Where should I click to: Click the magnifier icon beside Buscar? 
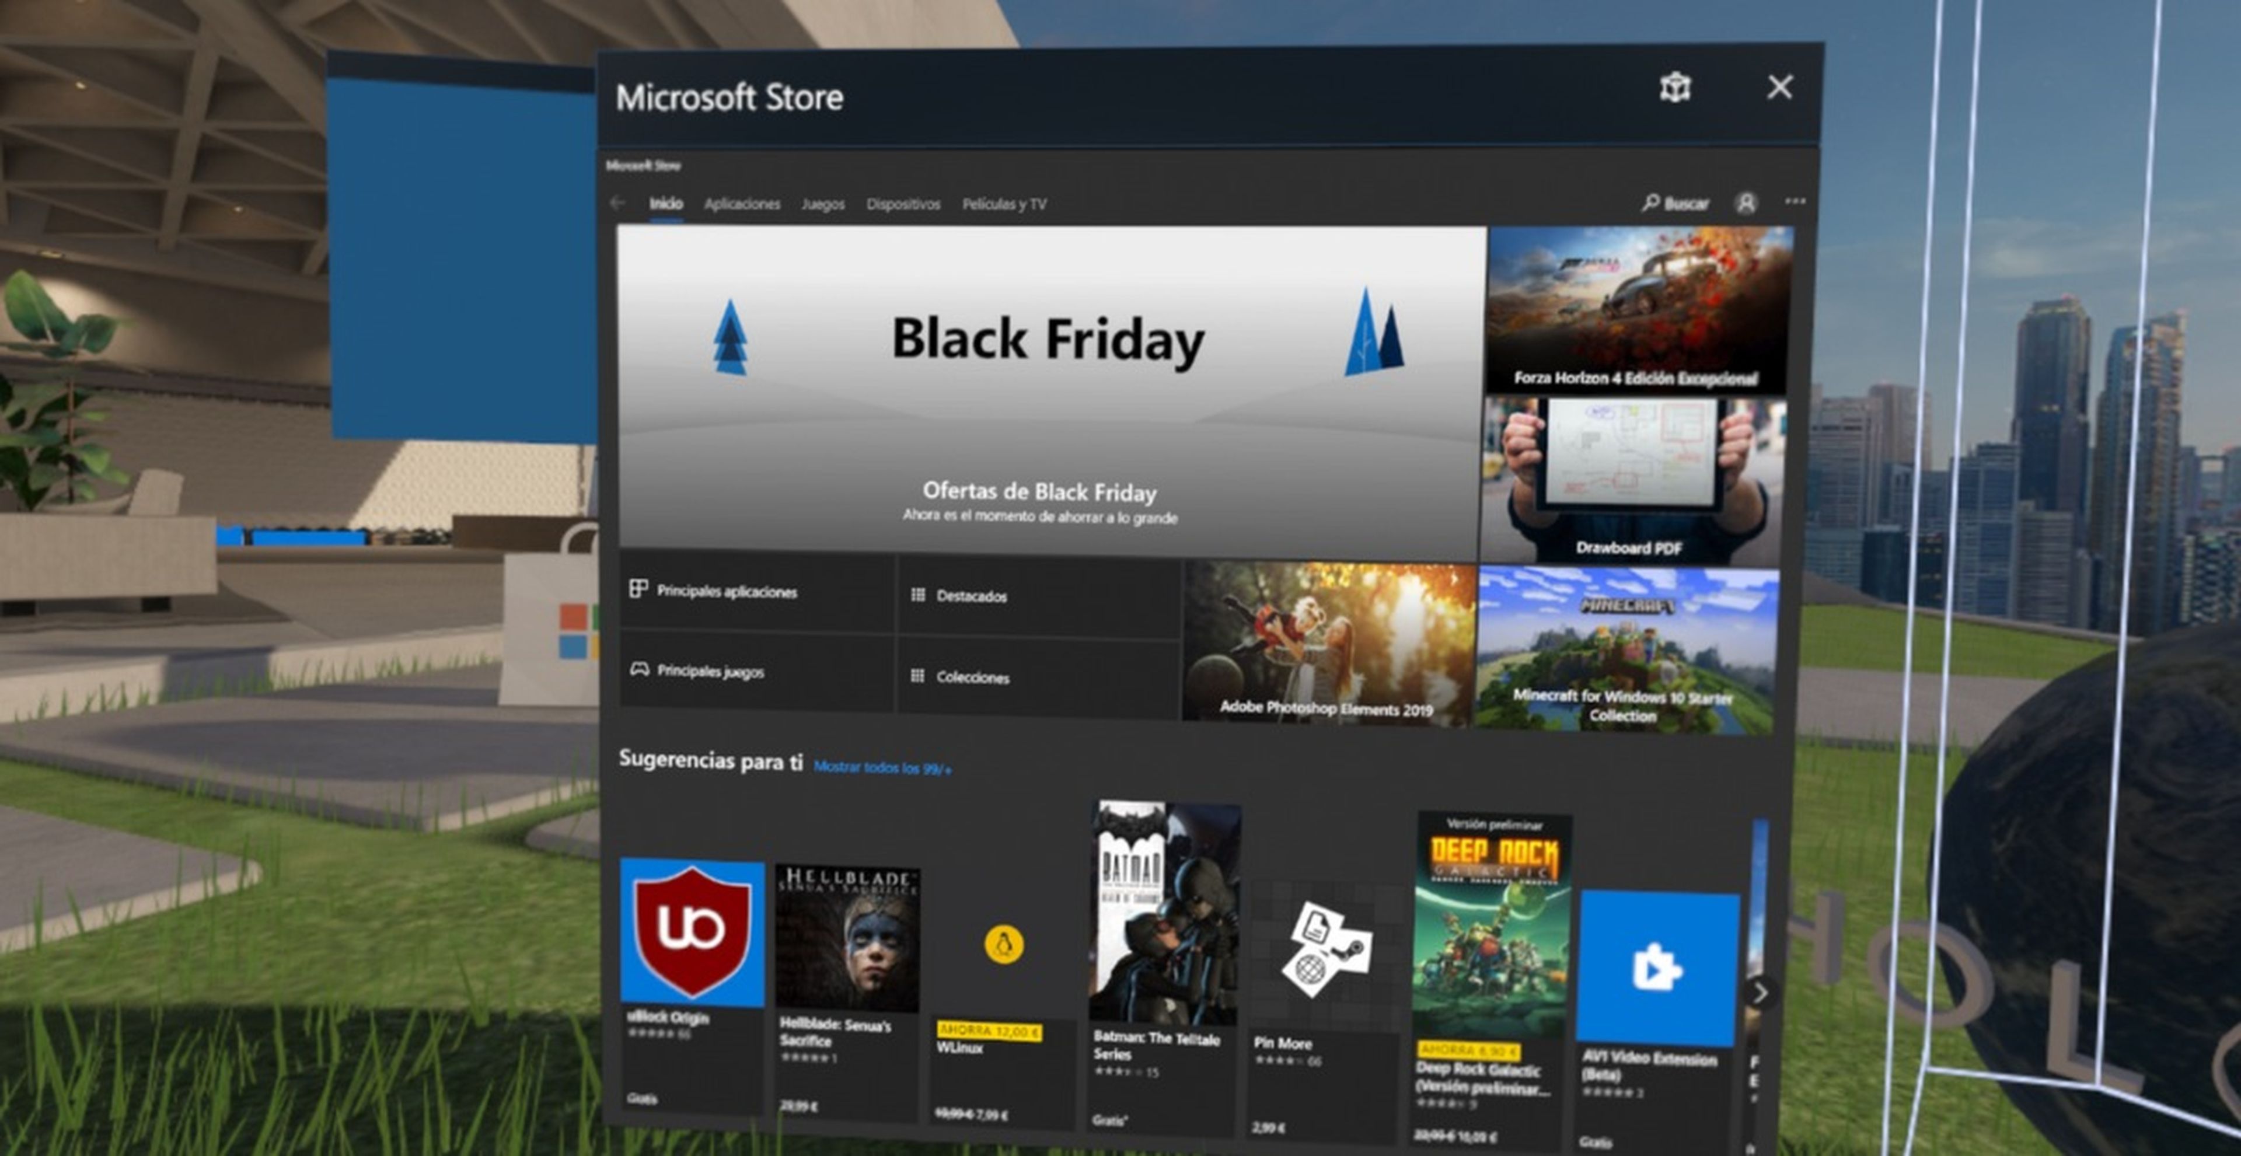(1650, 202)
